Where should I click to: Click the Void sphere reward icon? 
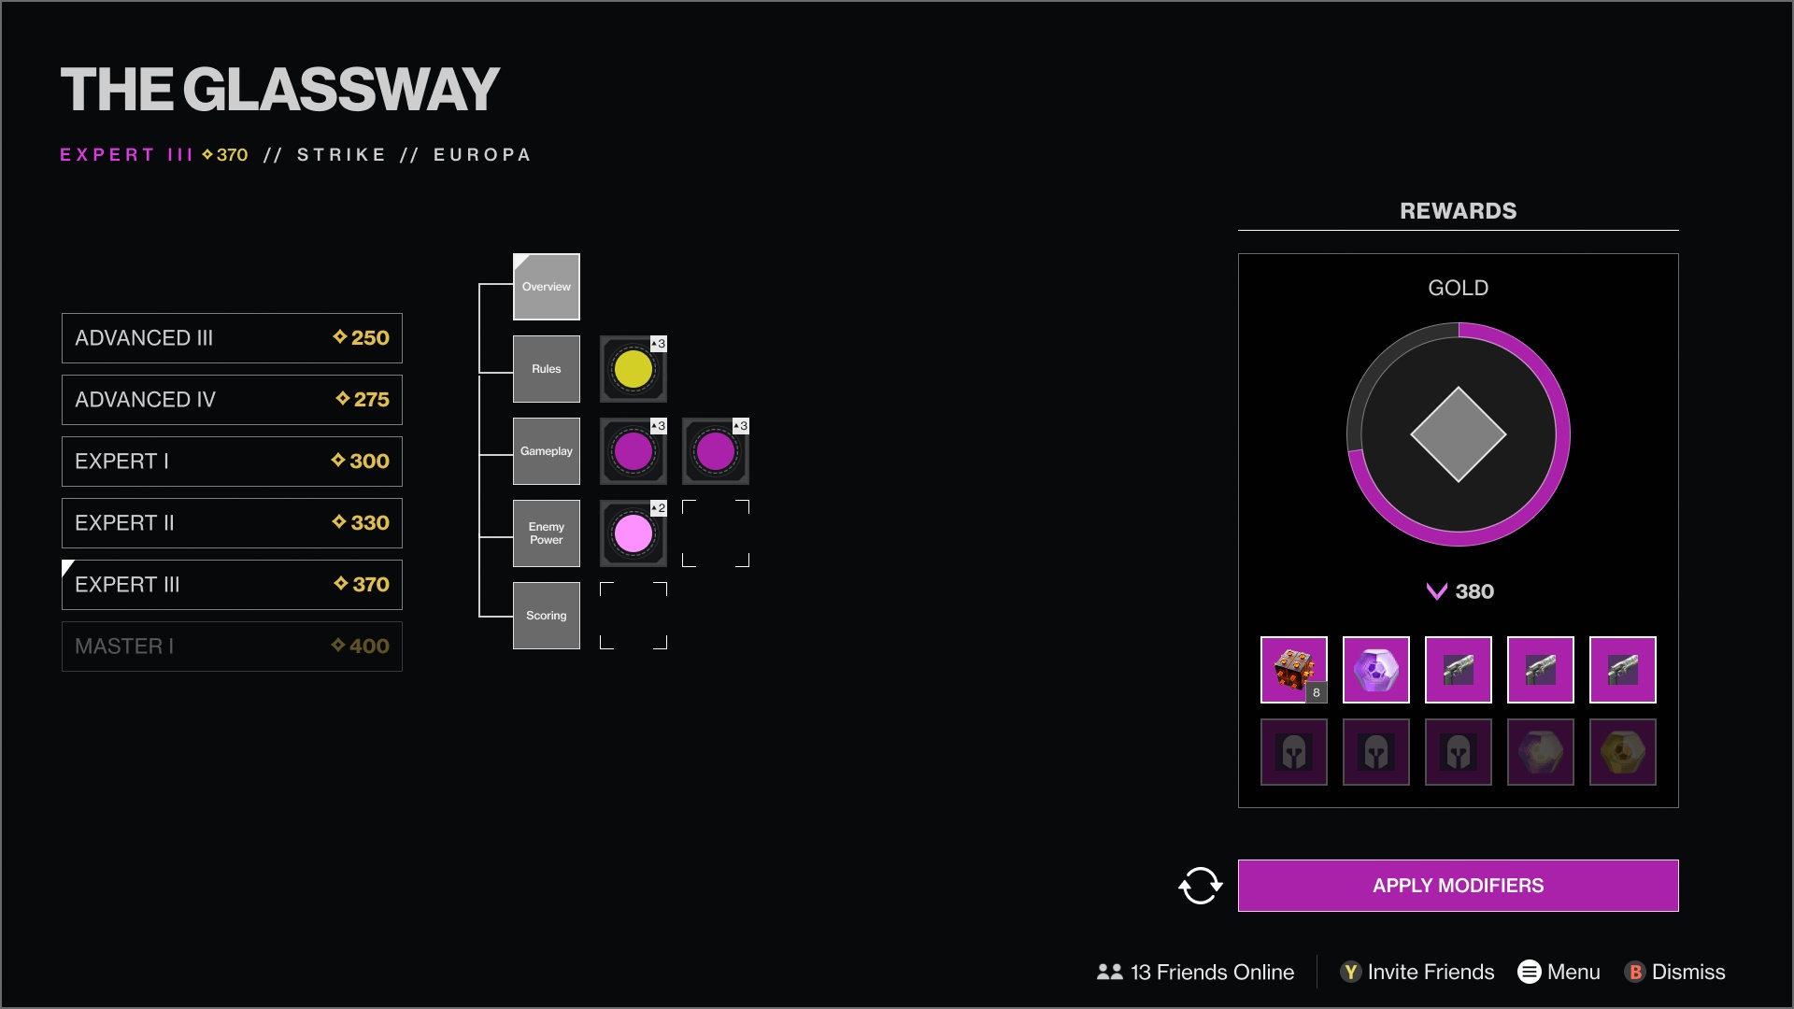[1376, 669]
